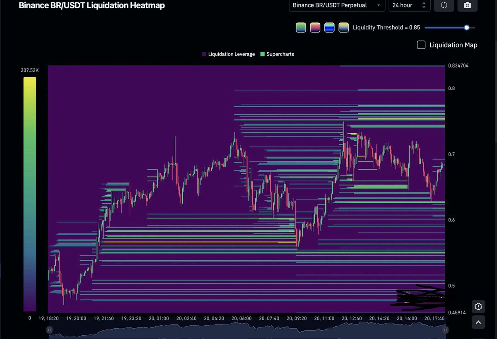This screenshot has width=497, height=339.
Task: Click the 20, 01:00 time axis label
Action: coord(158,318)
